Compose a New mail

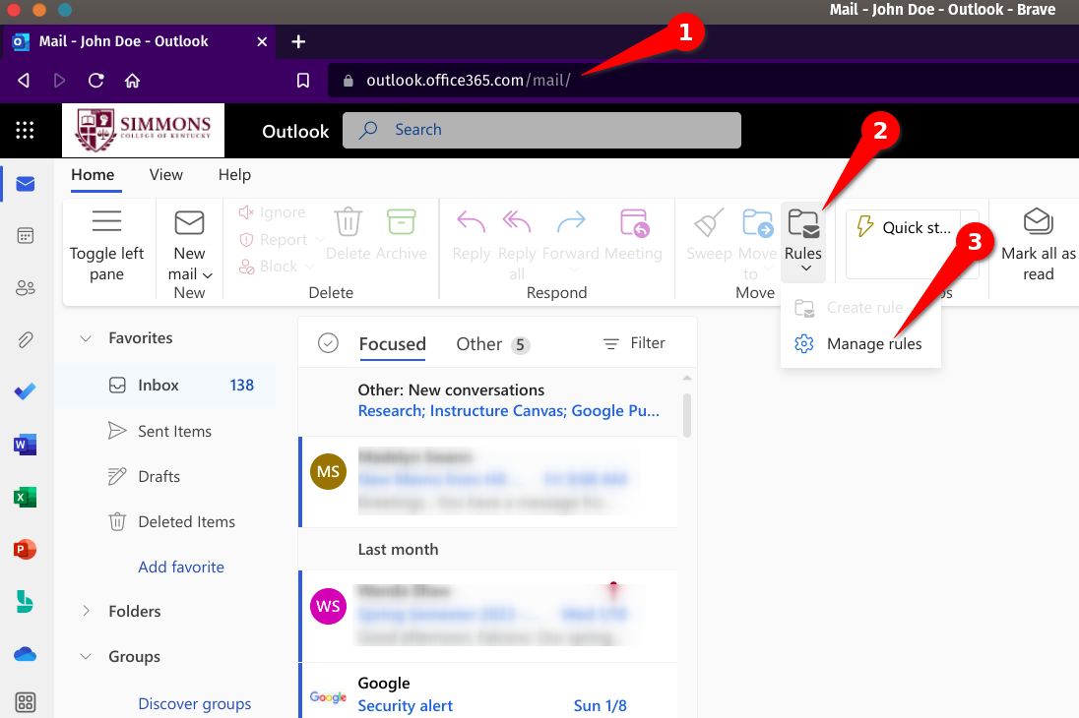point(189,234)
